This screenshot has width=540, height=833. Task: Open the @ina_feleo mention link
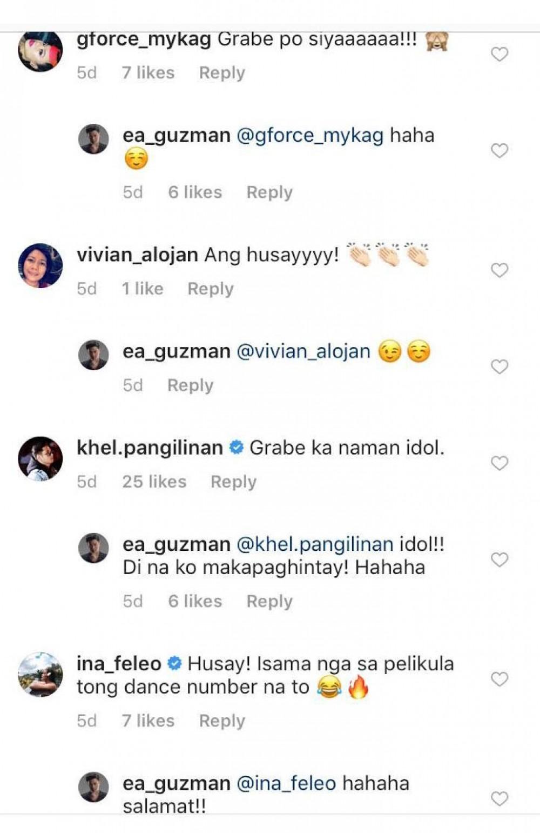286,783
